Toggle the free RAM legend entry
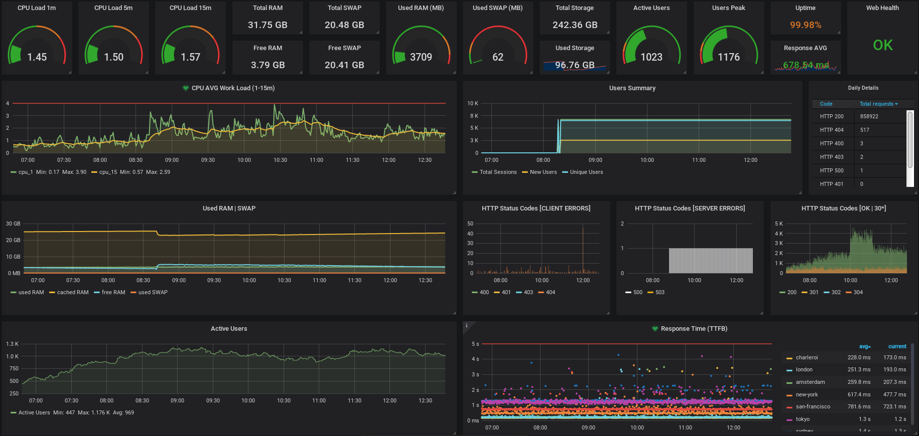 tap(113, 292)
